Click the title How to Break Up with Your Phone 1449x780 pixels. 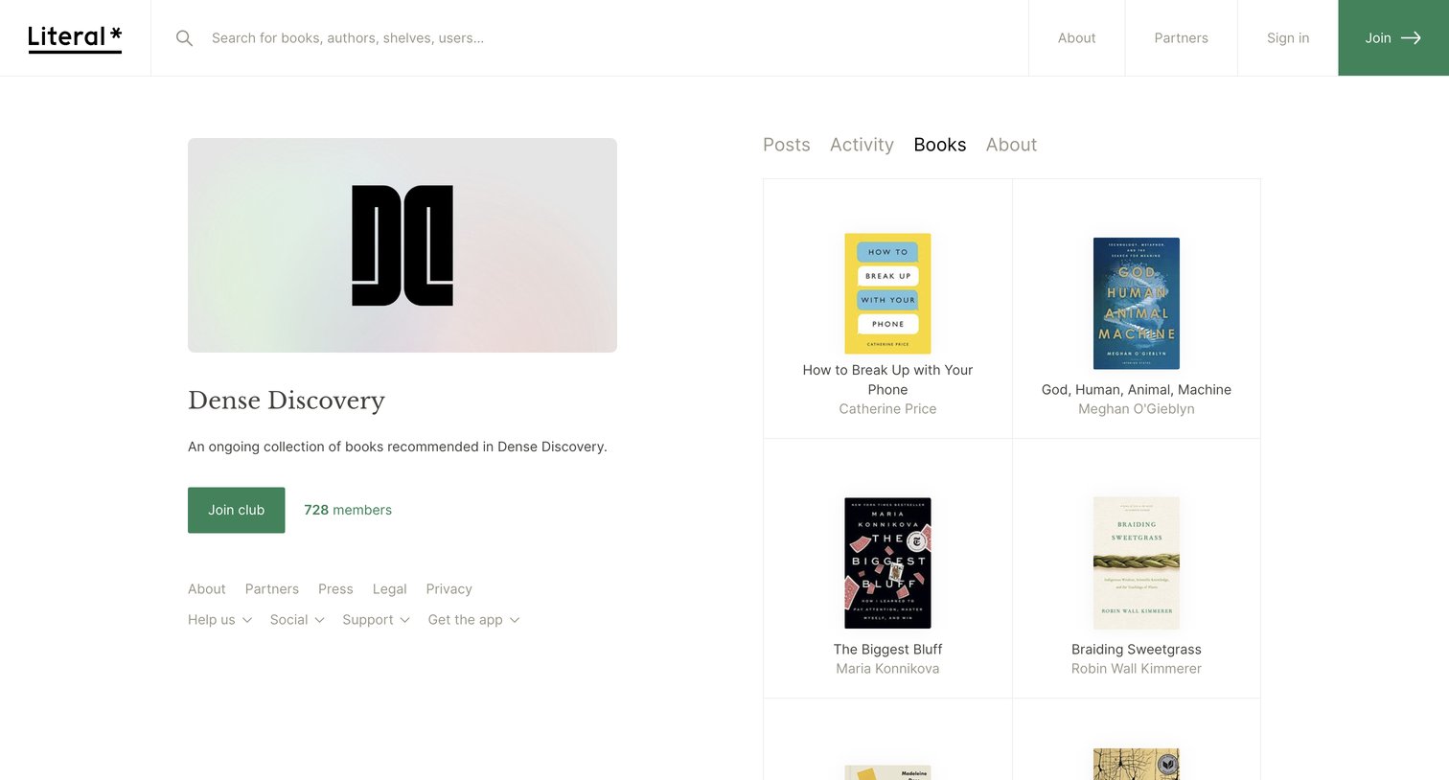tap(887, 379)
